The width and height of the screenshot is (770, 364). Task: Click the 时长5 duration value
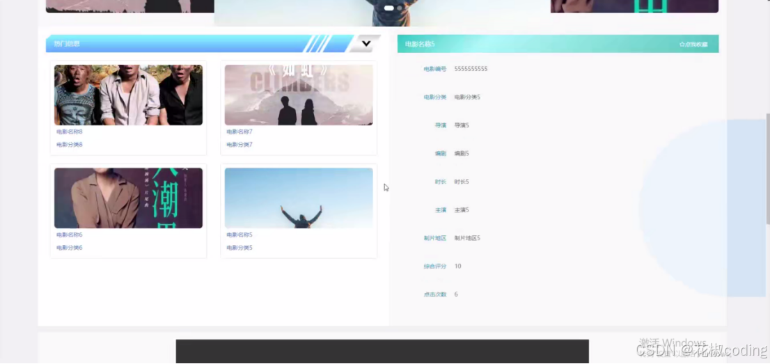[462, 182]
